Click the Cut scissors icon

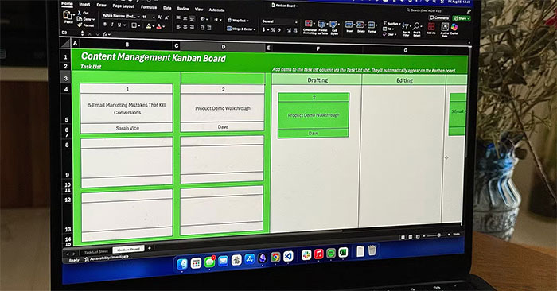point(80,13)
